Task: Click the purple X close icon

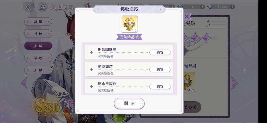Action: 187,17
